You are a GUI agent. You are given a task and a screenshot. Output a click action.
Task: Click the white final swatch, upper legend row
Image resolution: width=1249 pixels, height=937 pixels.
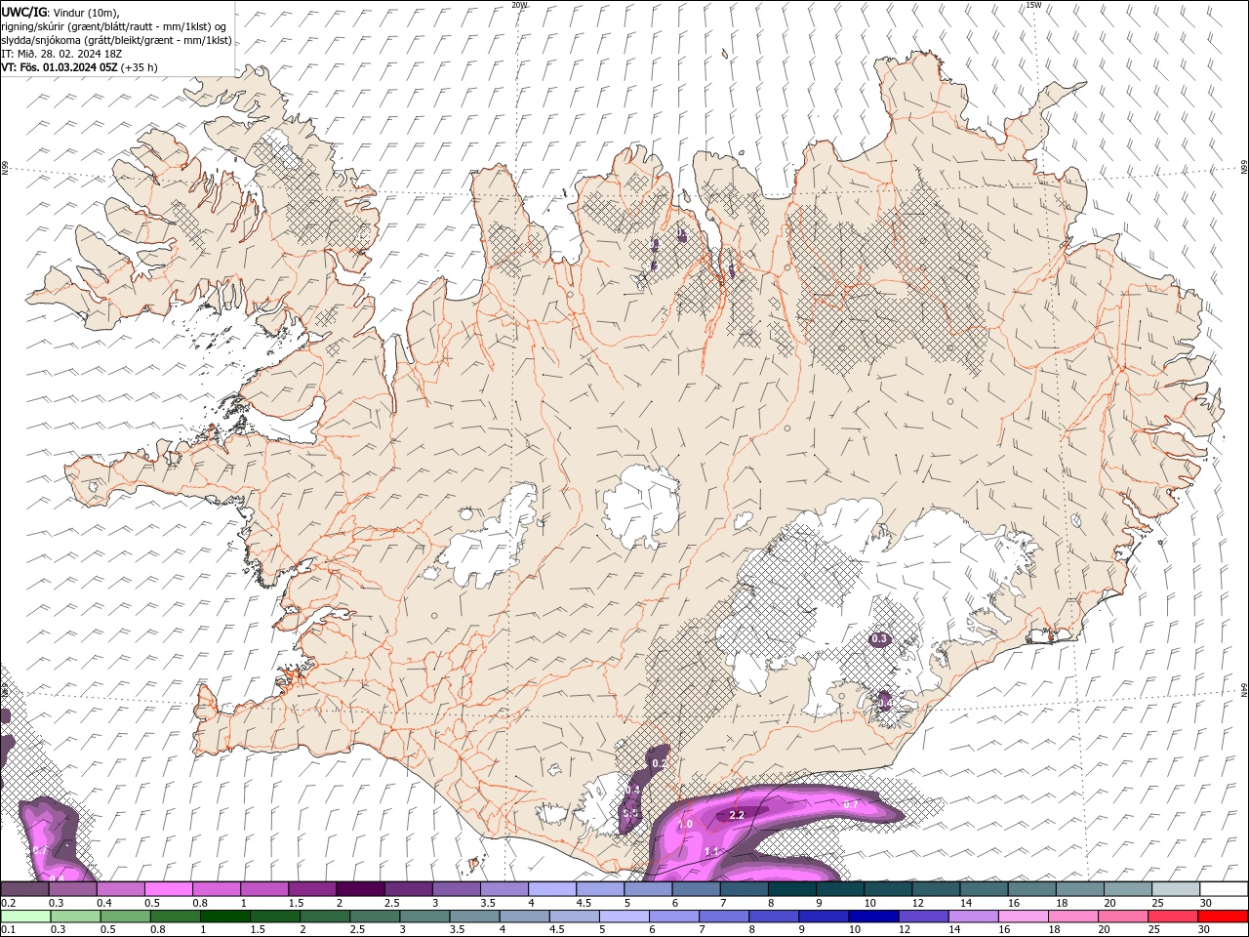pyautogui.click(x=1224, y=889)
